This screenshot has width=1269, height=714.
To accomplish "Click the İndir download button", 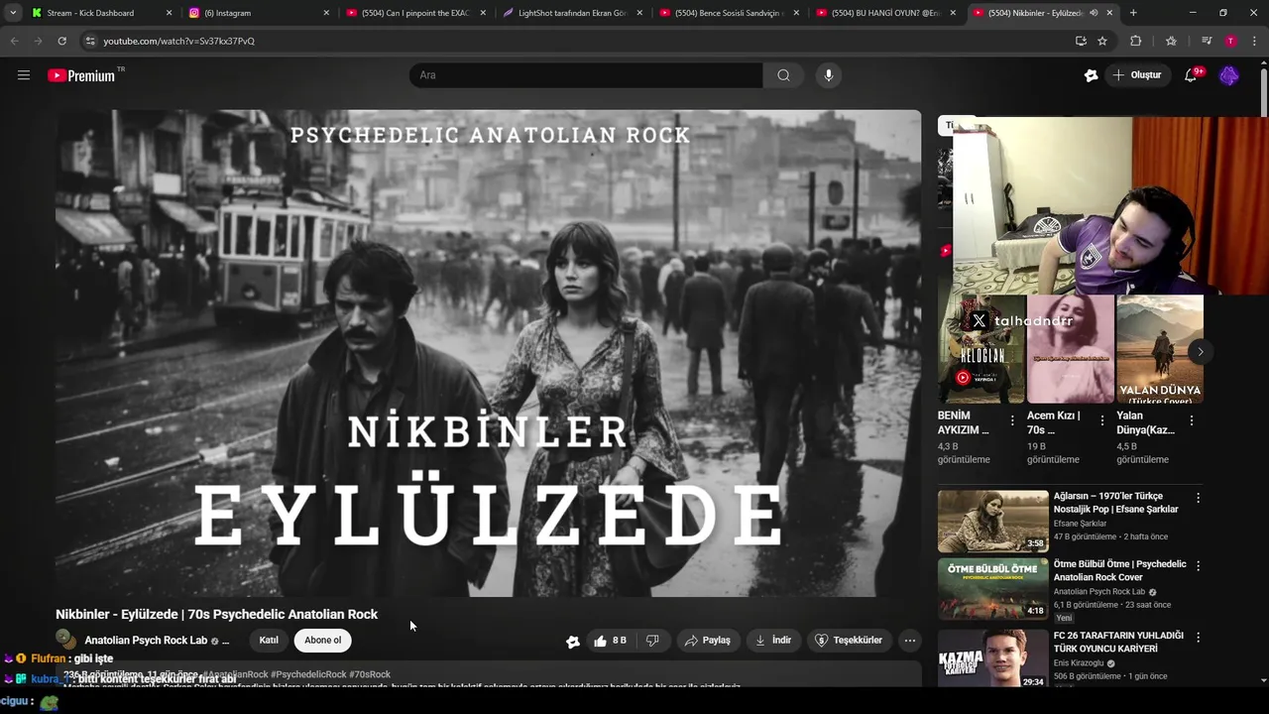I will [773, 641].
